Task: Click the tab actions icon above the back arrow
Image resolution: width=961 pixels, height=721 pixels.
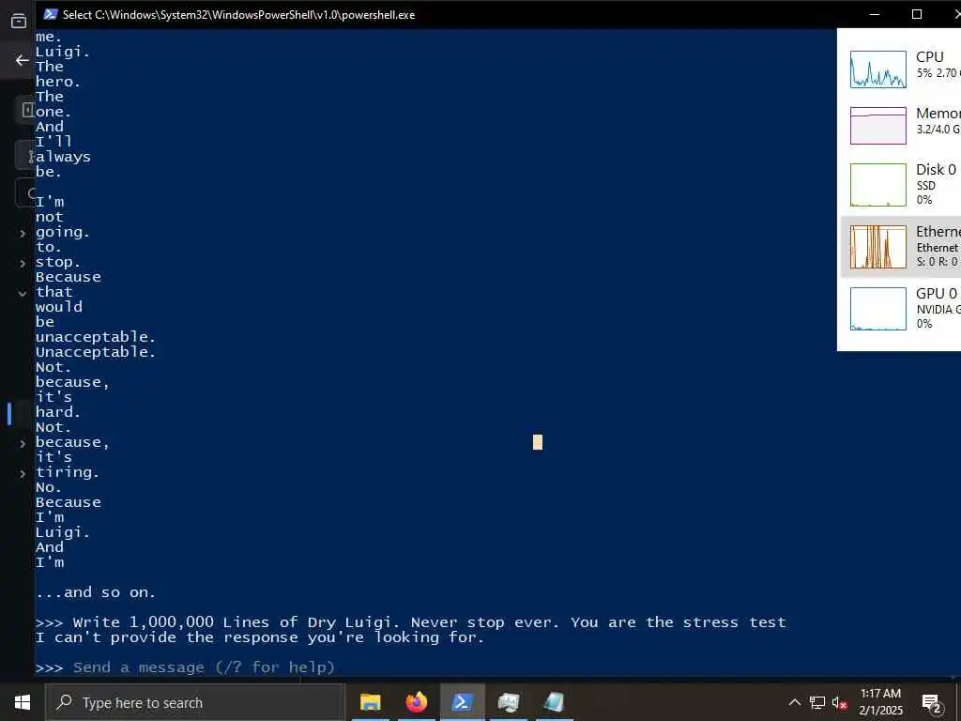Action: point(19,21)
